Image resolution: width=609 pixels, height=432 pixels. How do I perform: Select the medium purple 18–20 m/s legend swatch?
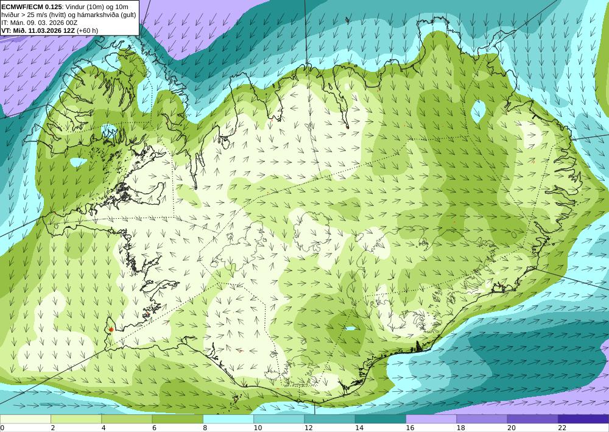(482, 419)
